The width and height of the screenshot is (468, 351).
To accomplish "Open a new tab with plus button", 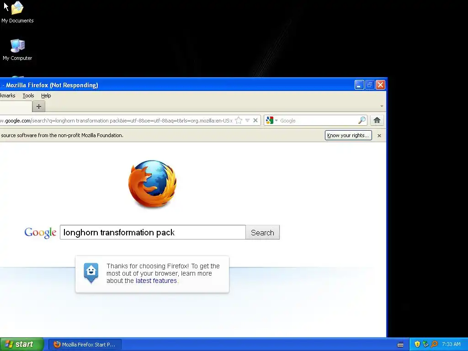I will pyautogui.click(x=39, y=106).
